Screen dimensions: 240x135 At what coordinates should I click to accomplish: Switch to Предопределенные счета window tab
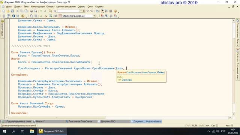point(16,121)
